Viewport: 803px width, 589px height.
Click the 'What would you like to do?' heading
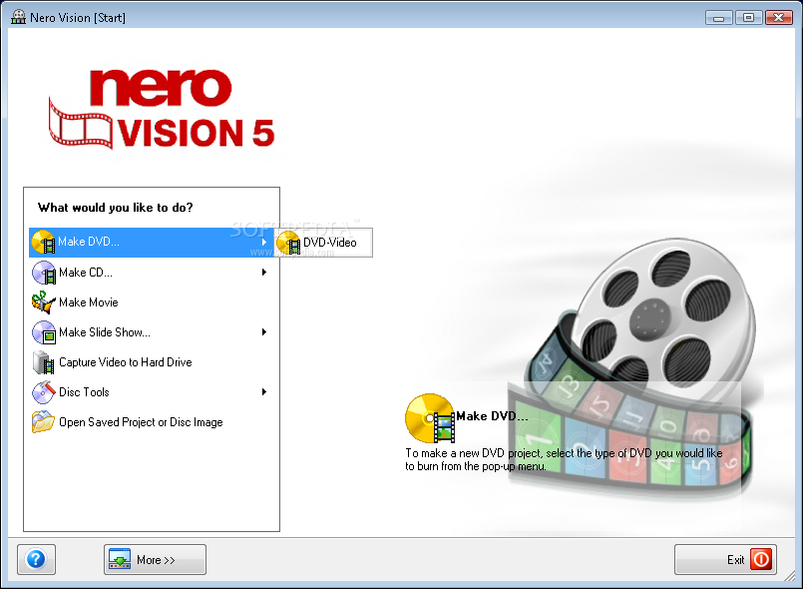click(116, 207)
